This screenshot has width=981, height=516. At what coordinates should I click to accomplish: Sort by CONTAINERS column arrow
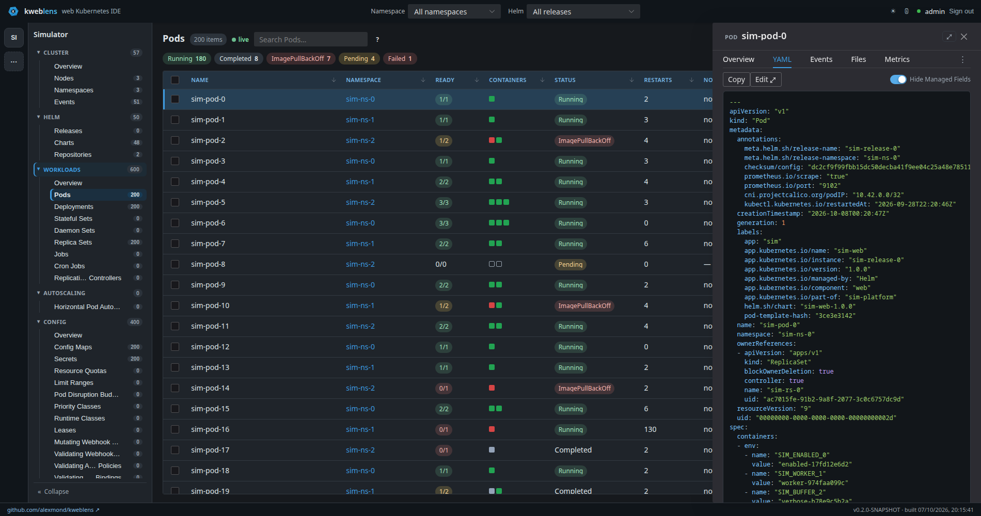(542, 80)
